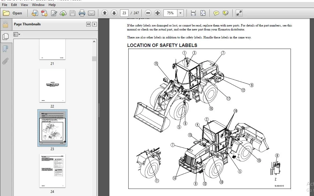The image size is (314, 196).
Task: Click the Save floppy disk icon
Action: point(73,13)
